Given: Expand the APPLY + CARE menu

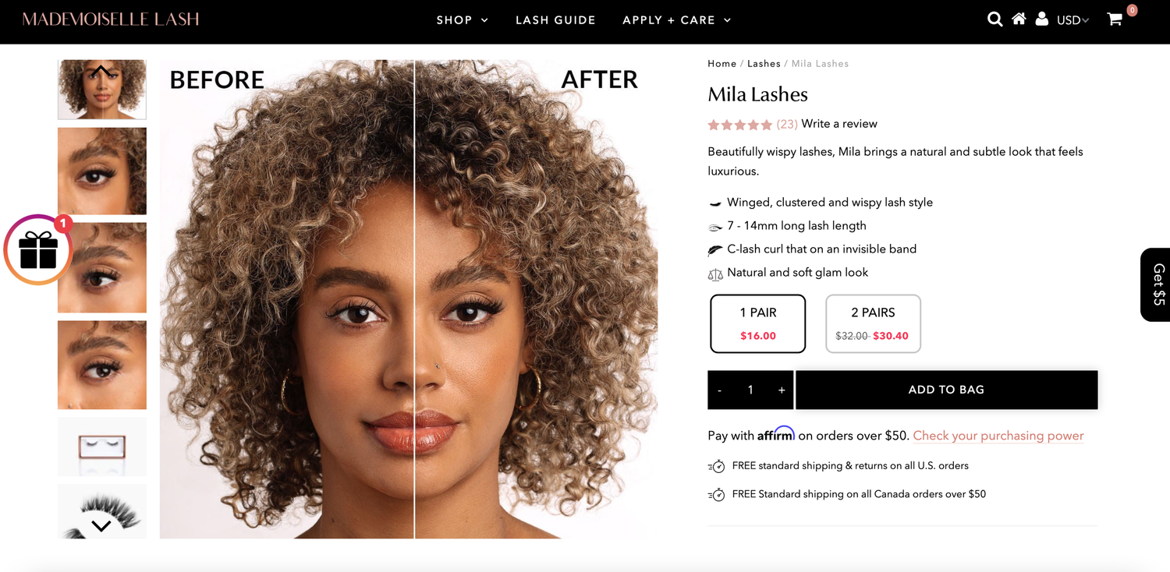Looking at the screenshot, I should [x=677, y=20].
